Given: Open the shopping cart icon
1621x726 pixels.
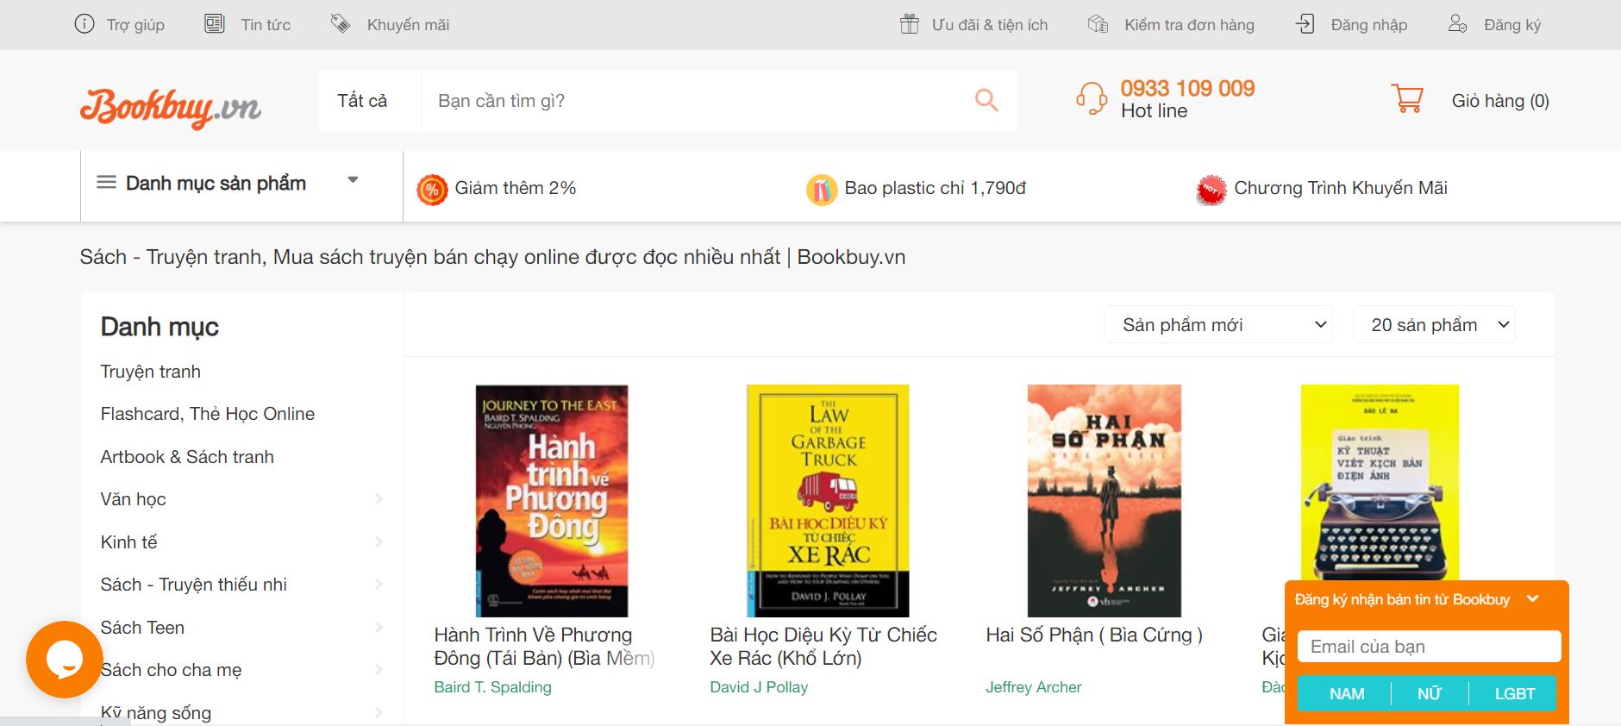Looking at the screenshot, I should click(1407, 99).
